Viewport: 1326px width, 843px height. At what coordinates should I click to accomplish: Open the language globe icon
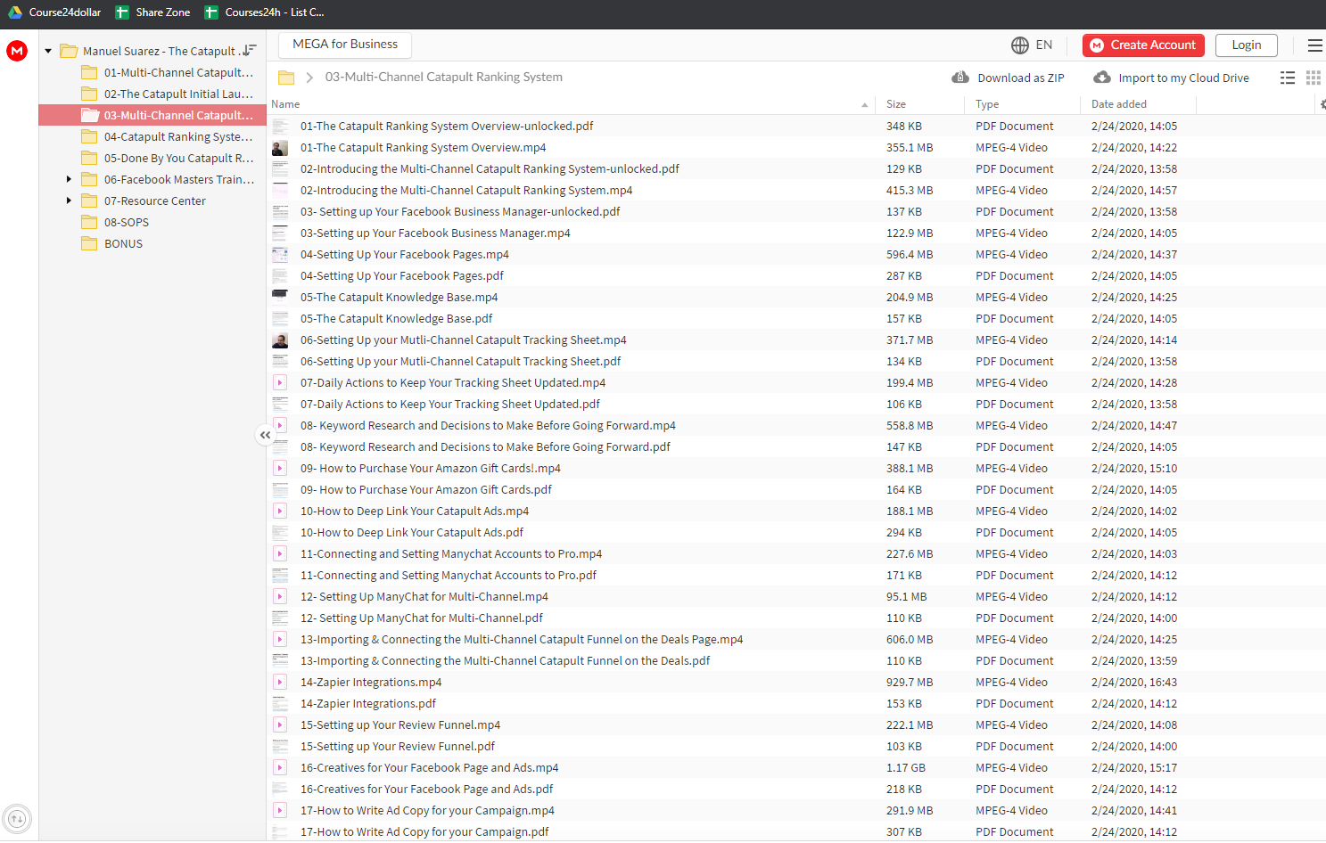tap(1020, 45)
